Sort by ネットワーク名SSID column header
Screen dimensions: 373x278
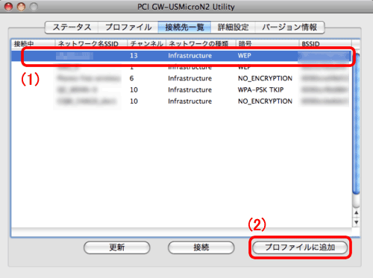coord(91,44)
